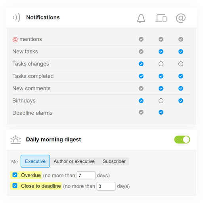Click the Overdue days input field

point(86,176)
